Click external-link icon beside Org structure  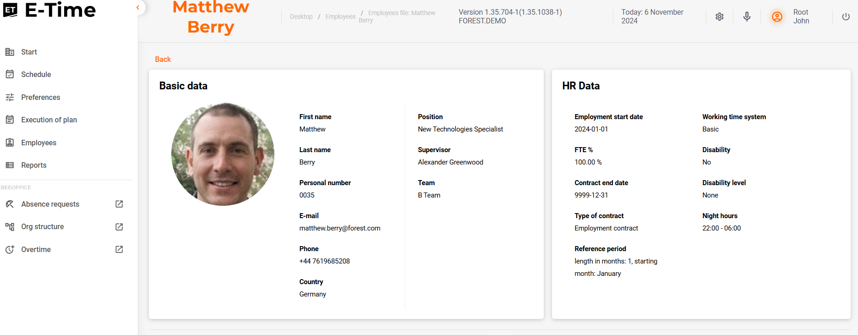pos(119,227)
